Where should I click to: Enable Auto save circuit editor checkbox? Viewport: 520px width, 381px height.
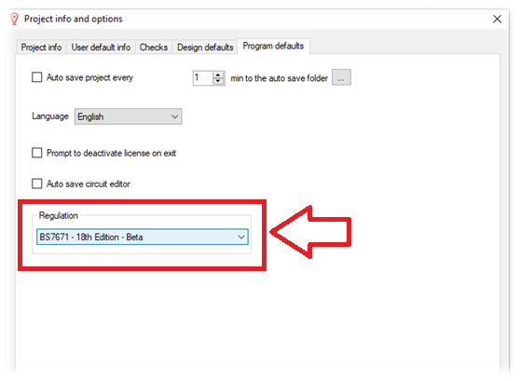[37, 184]
